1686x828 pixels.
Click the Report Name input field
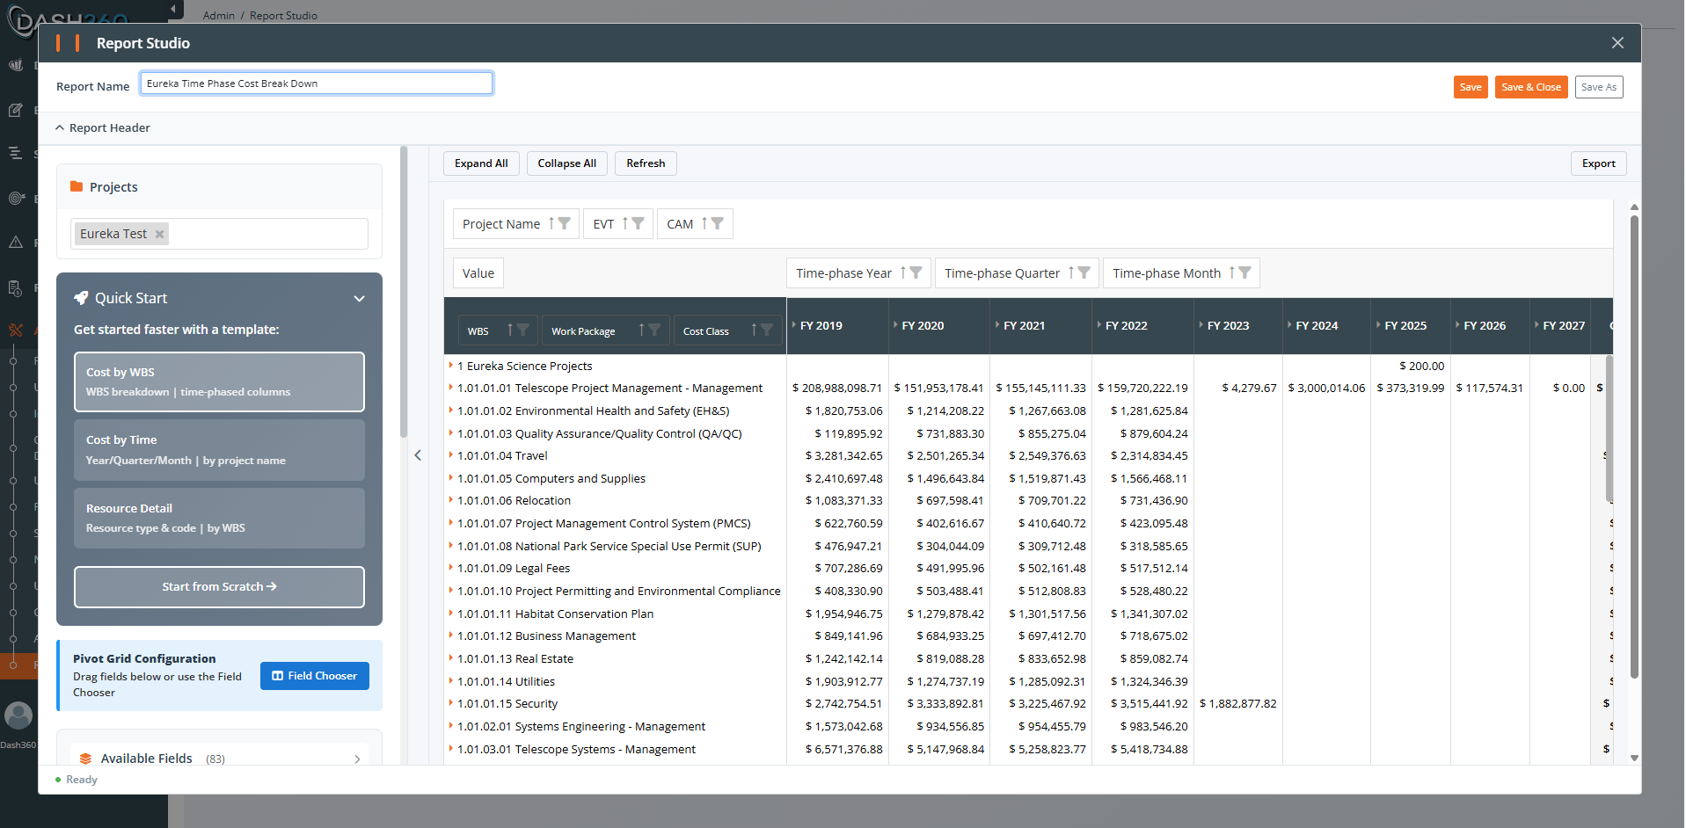point(317,84)
